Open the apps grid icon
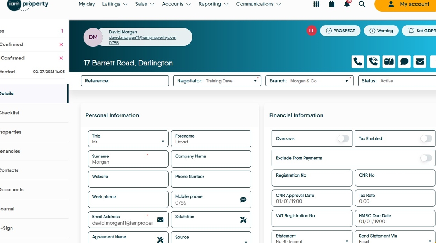The height and width of the screenshot is (243, 436). click(316, 4)
